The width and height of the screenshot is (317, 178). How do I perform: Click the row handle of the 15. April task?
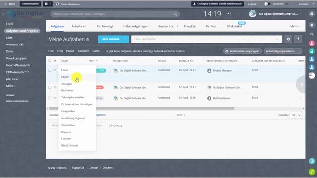pos(55,98)
